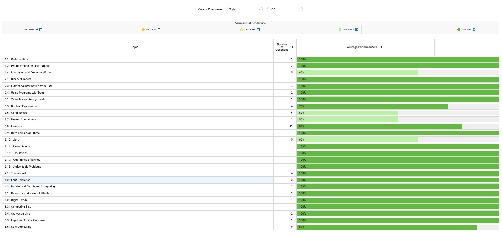The image size is (502, 232).
Task: Click the Number of Questions sort icon
Action: pyautogui.click(x=292, y=47)
